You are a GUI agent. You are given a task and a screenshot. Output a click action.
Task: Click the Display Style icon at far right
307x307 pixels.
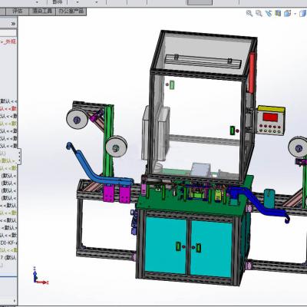tap(303, 14)
